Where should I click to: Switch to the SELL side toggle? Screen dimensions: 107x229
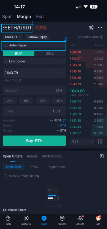(x=50, y=54)
